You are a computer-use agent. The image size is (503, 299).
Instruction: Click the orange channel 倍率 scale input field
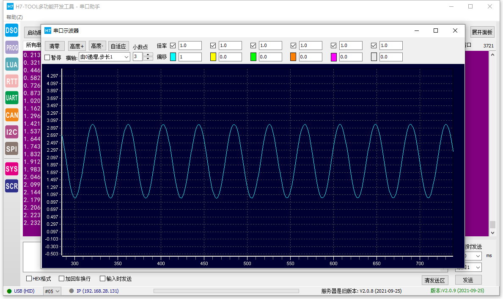click(x=310, y=46)
